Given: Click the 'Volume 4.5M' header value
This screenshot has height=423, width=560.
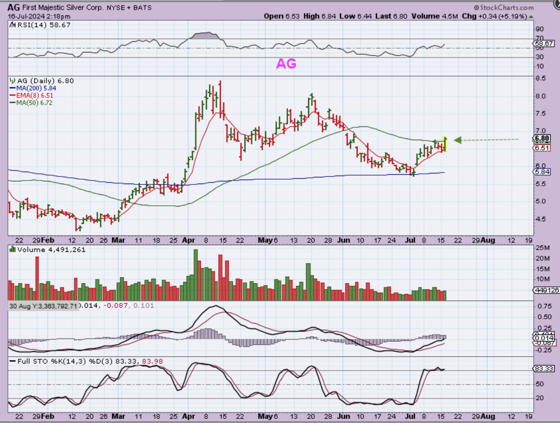Looking at the screenshot, I should coord(435,16).
